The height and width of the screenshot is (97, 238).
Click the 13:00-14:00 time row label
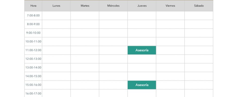click(33, 68)
